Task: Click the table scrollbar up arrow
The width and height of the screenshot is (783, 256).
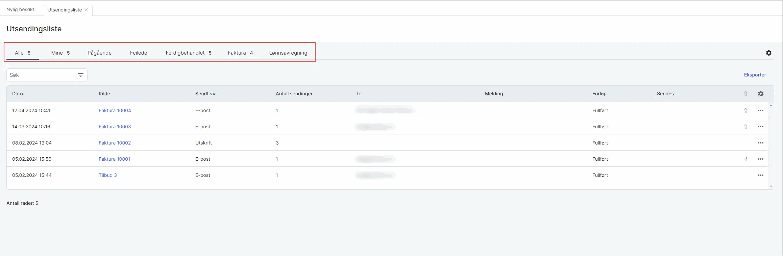Action: tap(771, 105)
